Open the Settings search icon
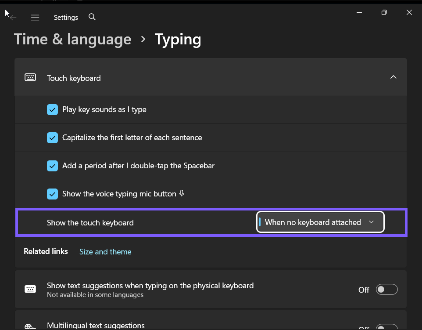This screenshot has height=330, width=422. click(x=92, y=17)
